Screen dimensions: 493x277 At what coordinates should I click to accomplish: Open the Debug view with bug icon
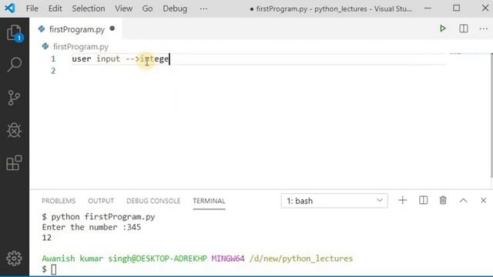click(14, 130)
